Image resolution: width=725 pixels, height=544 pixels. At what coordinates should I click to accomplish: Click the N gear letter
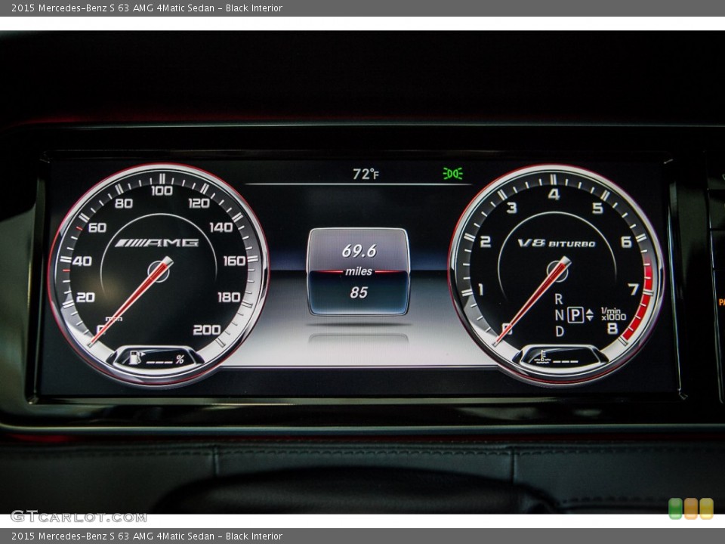[559, 315]
